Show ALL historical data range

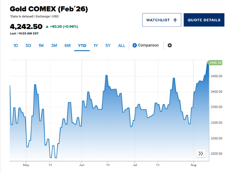121,46
